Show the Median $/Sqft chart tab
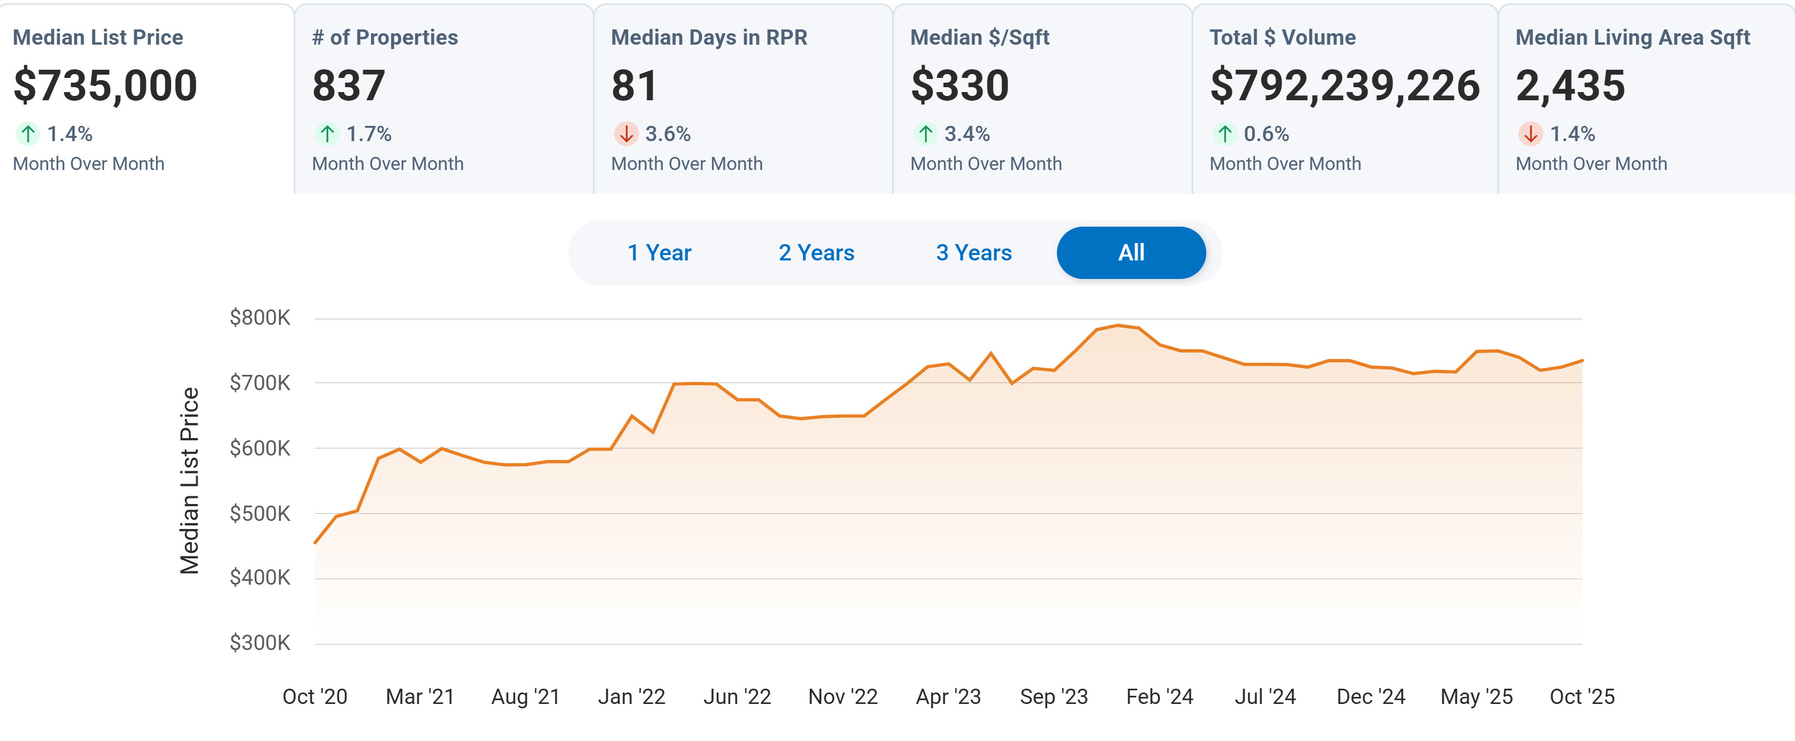1795x741 pixels. click(x=979, y=37)
